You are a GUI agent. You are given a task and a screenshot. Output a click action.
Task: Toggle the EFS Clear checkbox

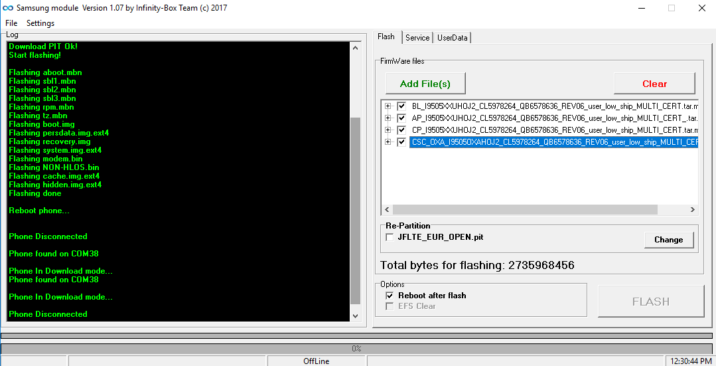tap(390, 306)
